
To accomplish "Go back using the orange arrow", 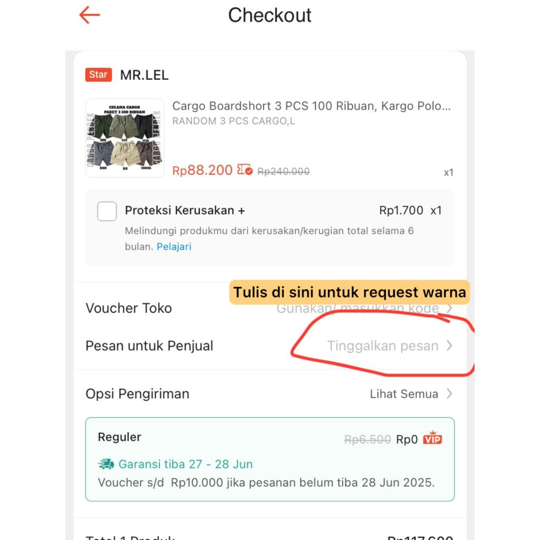I will 90,15.
